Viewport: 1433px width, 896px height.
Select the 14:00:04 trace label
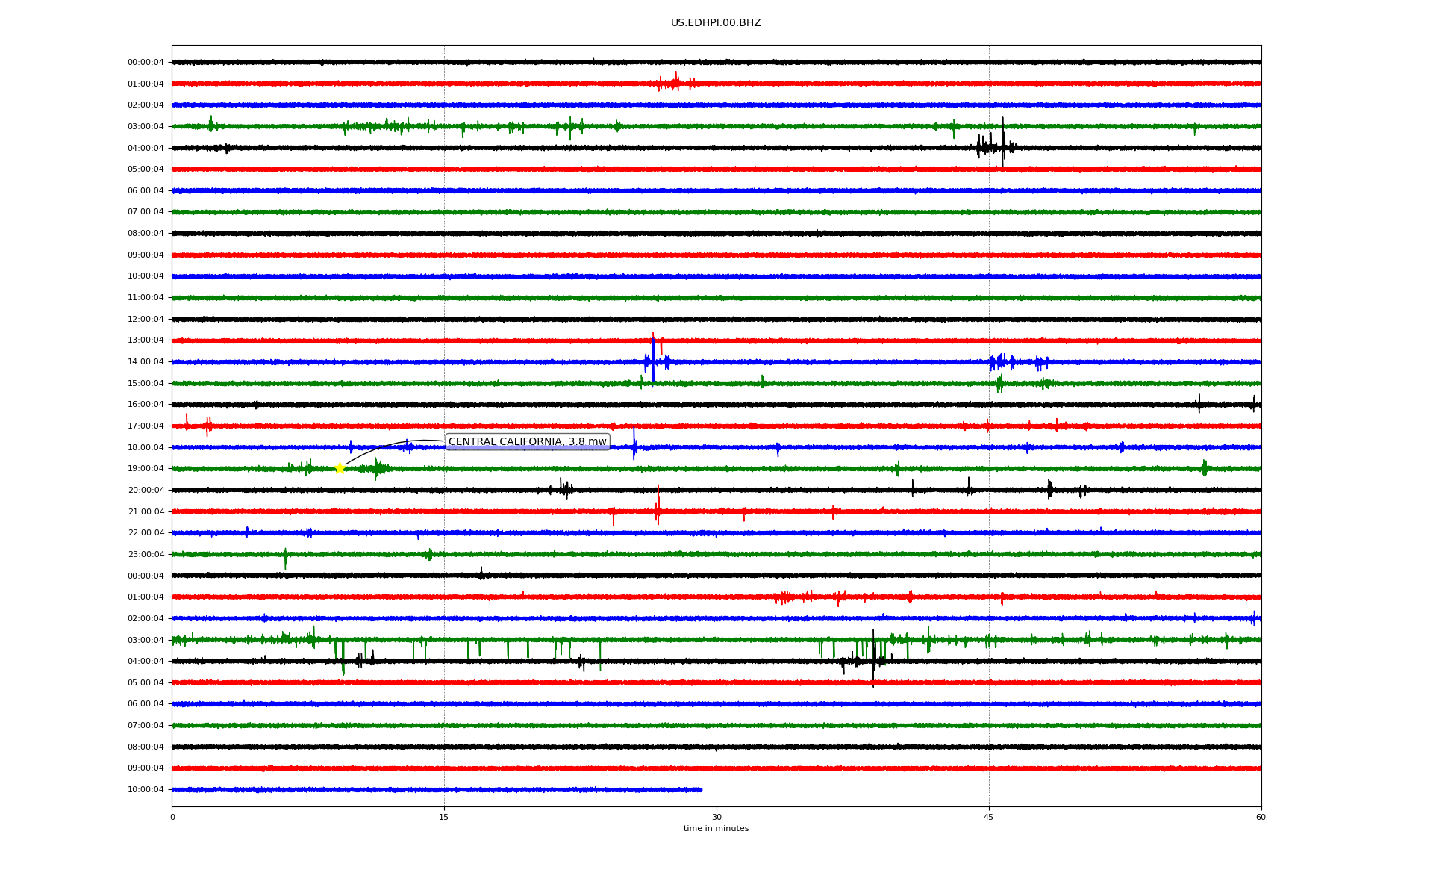pyautogui.click(x=146, y=362)
